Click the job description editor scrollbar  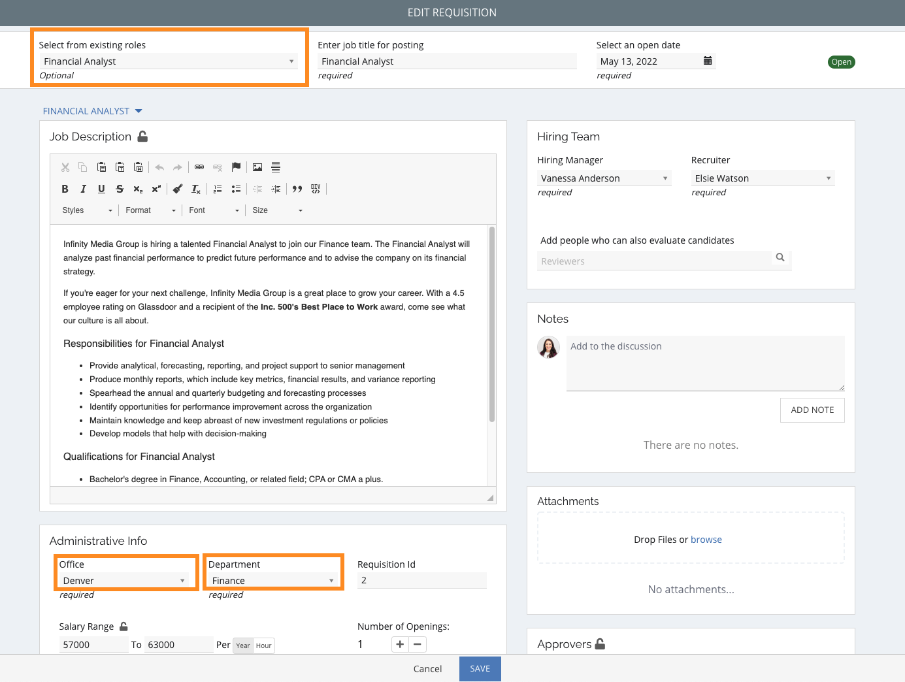click(x=492, y=324)
